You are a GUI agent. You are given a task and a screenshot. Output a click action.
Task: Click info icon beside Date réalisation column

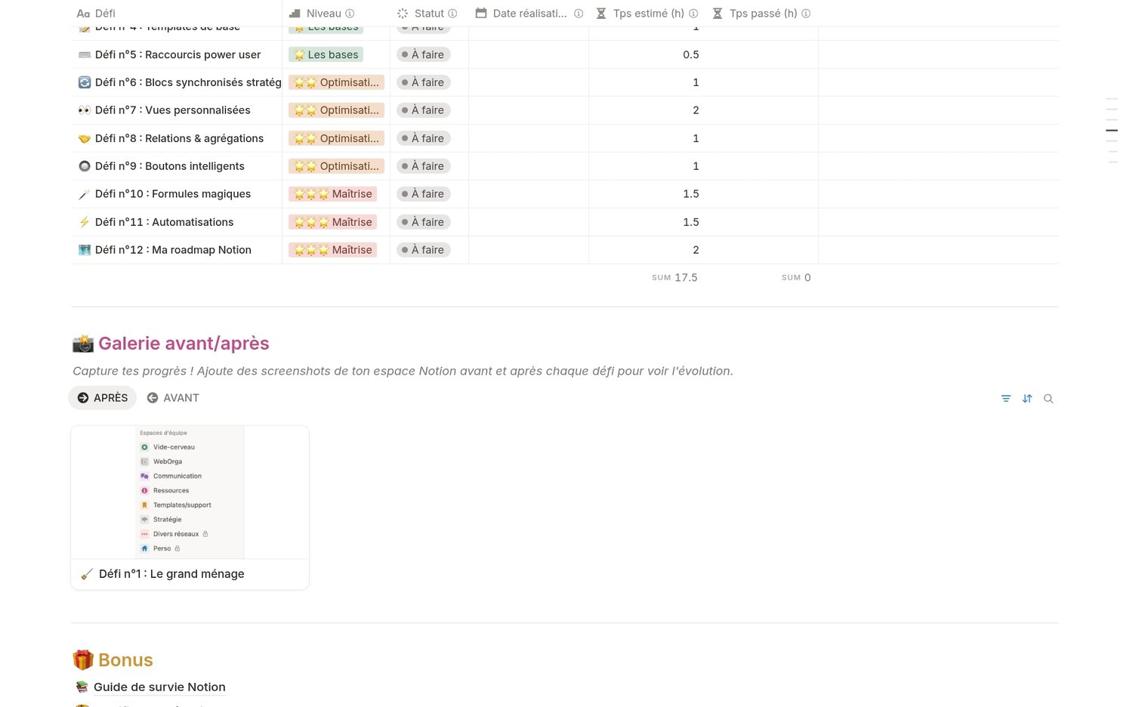(x=579, y=14)
